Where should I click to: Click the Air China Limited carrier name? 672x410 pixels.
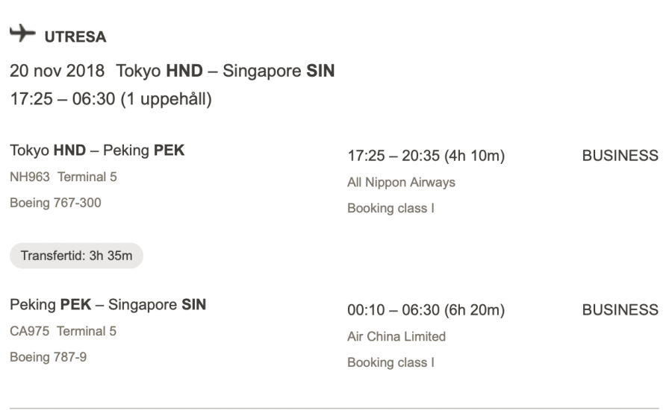[396, 336]
